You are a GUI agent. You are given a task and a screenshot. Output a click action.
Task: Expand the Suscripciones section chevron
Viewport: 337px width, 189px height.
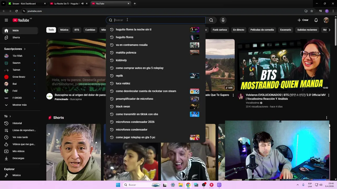pos(25,49)
